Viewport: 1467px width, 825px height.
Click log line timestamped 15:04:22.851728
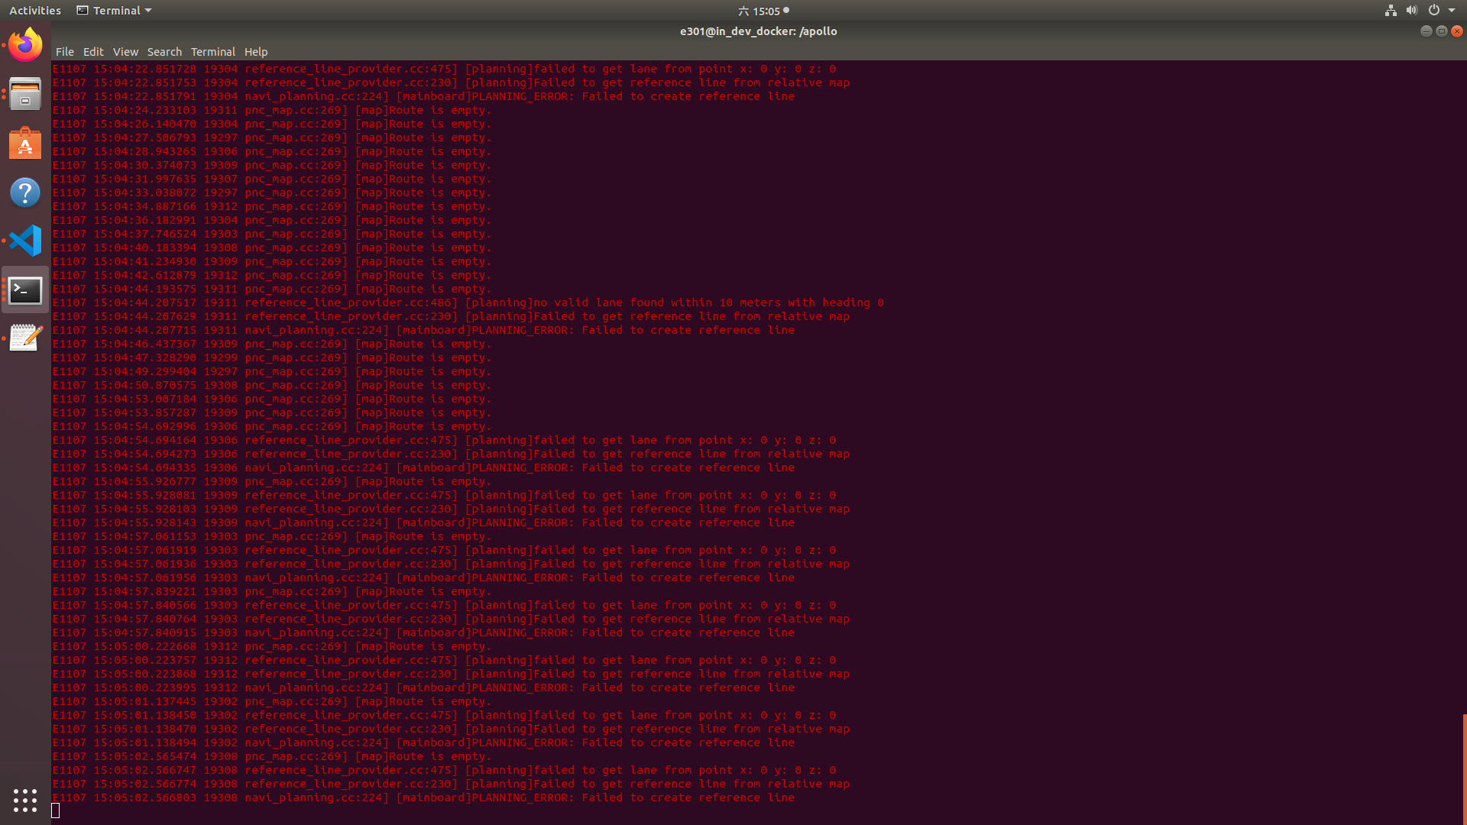coord(444,70)
